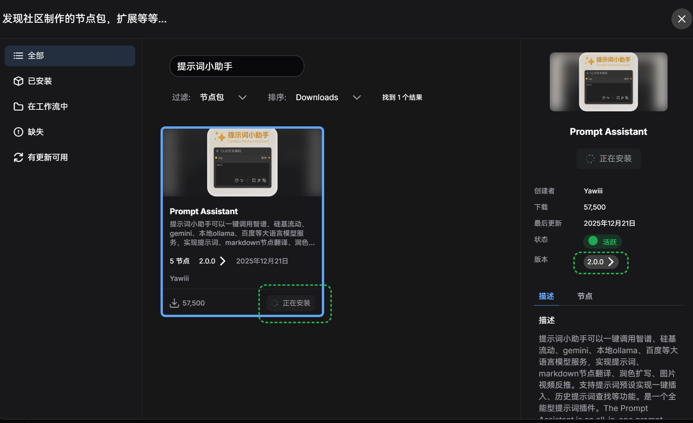
Task: Stay on the 描述 tab
Action: 546,296
